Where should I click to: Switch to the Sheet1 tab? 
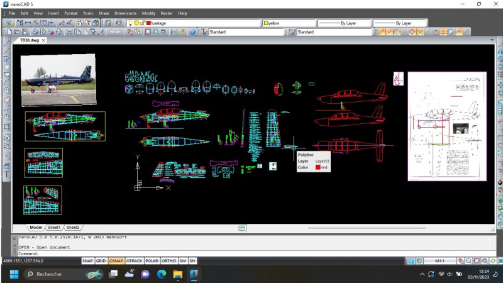pos(54,227)
